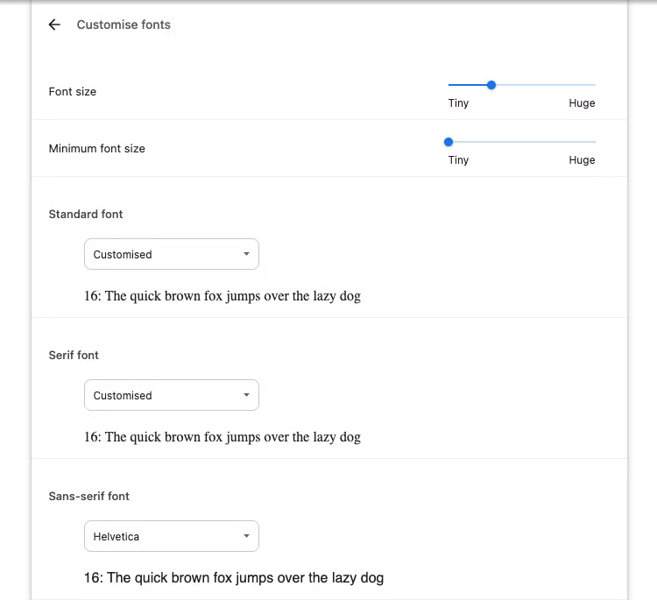Click the Standard font preview sentence
Image resolution: width=657 pixels, height=600 pixels.
(223, 296)
